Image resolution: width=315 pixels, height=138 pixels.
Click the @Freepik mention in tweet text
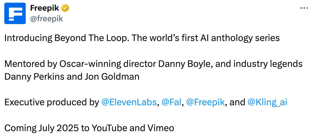pos(205,102)
